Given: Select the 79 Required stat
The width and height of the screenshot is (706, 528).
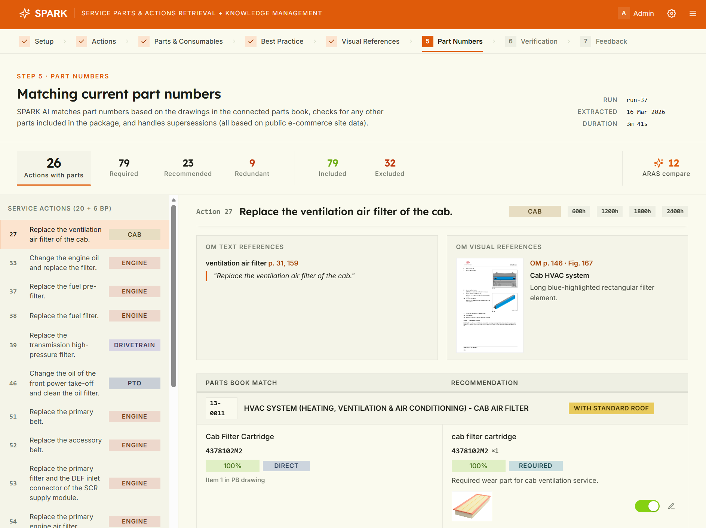Looking at the screenshot, I should (x=124, y=168).
